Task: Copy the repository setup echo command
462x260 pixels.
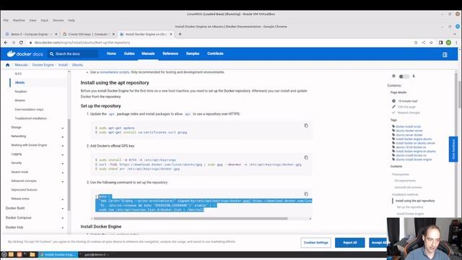Action: (306, 194)
